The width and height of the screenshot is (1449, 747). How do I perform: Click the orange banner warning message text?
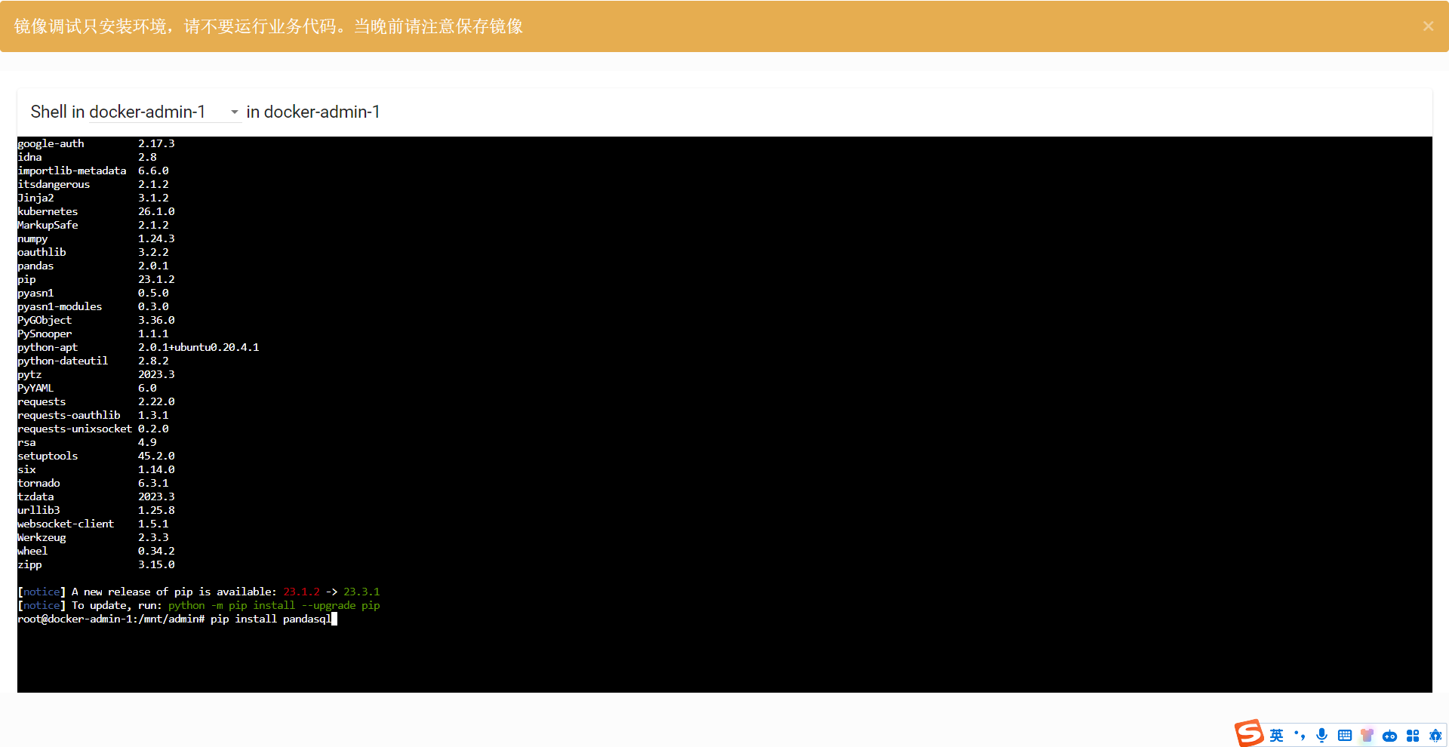268,26
